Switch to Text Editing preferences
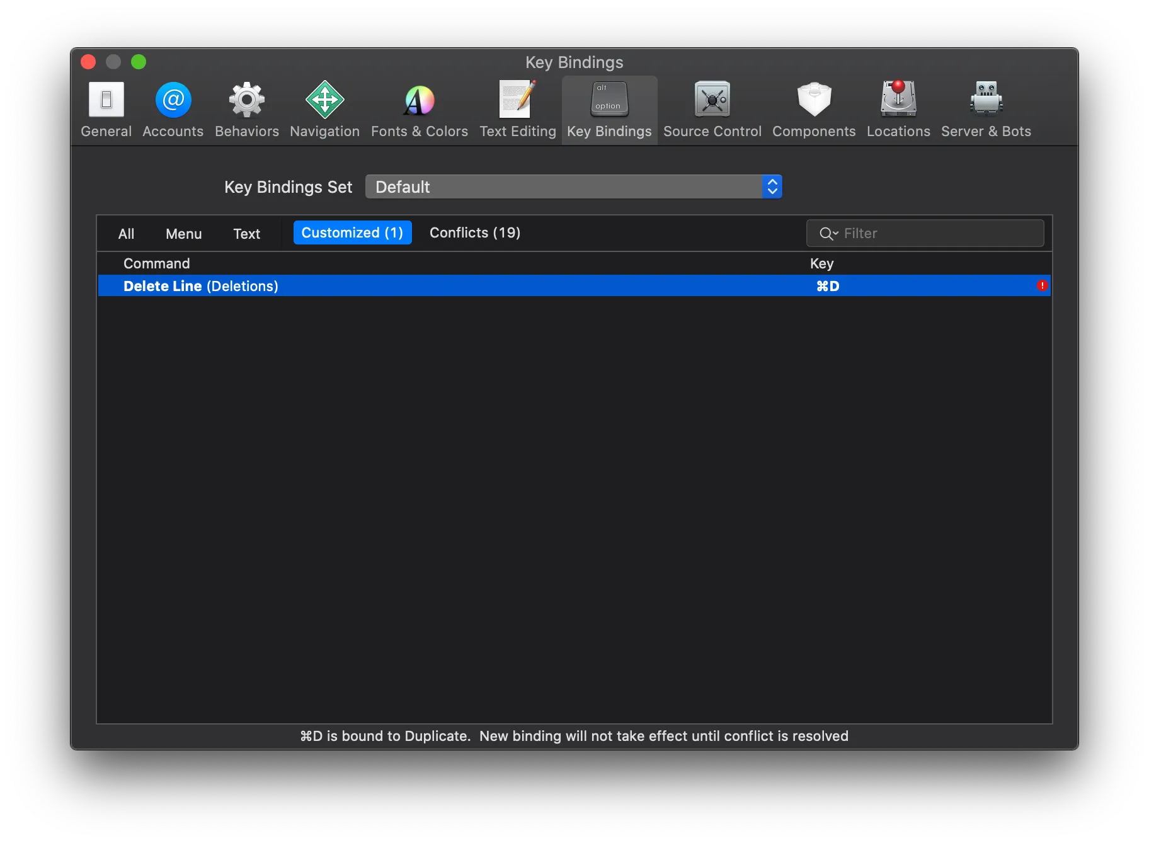This screenshot has width=1149, height=843. tap(517, 110)
